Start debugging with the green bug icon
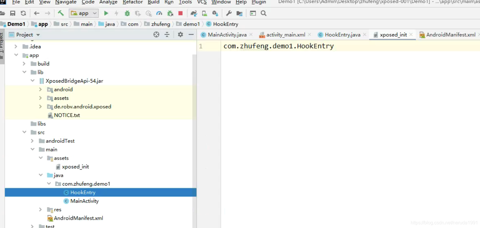This screenshot has height=228, width=480. pos(127,13)
